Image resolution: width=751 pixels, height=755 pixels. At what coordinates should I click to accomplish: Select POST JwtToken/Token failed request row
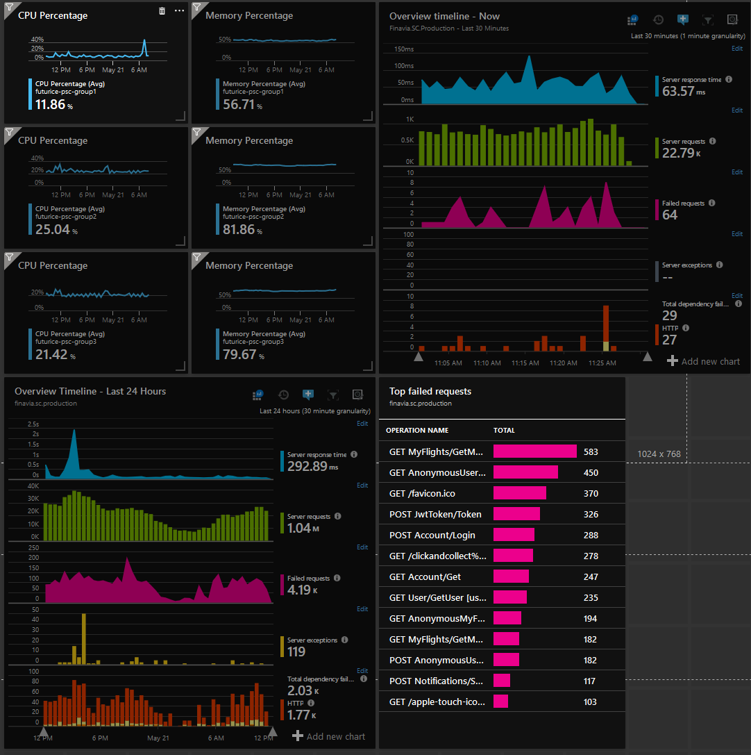click(503, 514)
